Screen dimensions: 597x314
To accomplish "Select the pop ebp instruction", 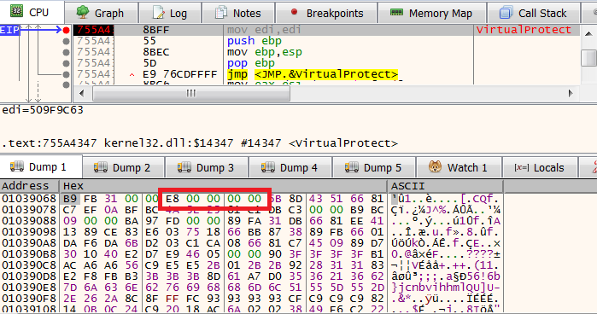I will tap(251, 63).
